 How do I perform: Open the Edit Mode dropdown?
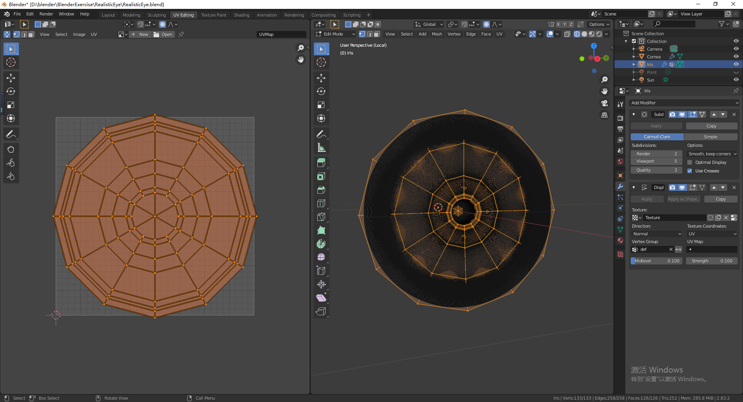pyautogui.click(x=335, y=34)
